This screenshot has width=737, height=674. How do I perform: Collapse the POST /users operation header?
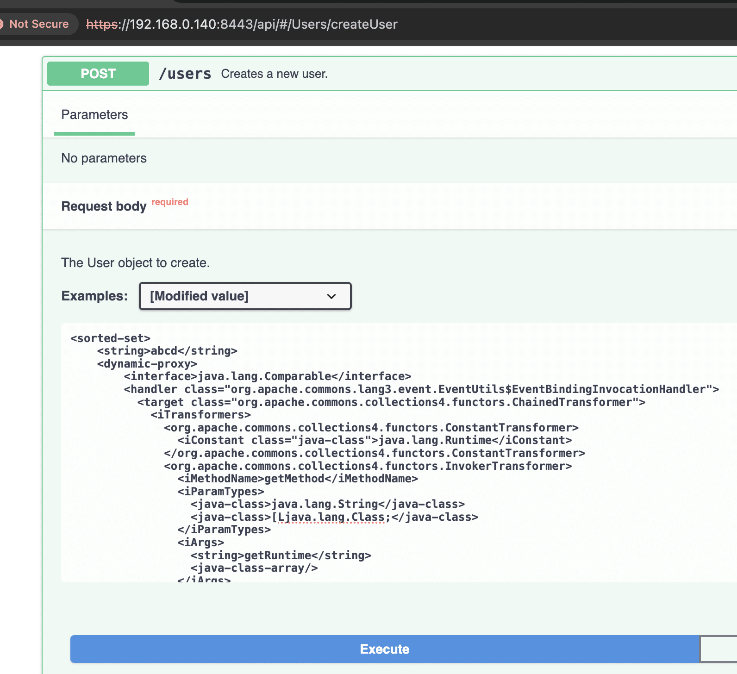(390, 74)
